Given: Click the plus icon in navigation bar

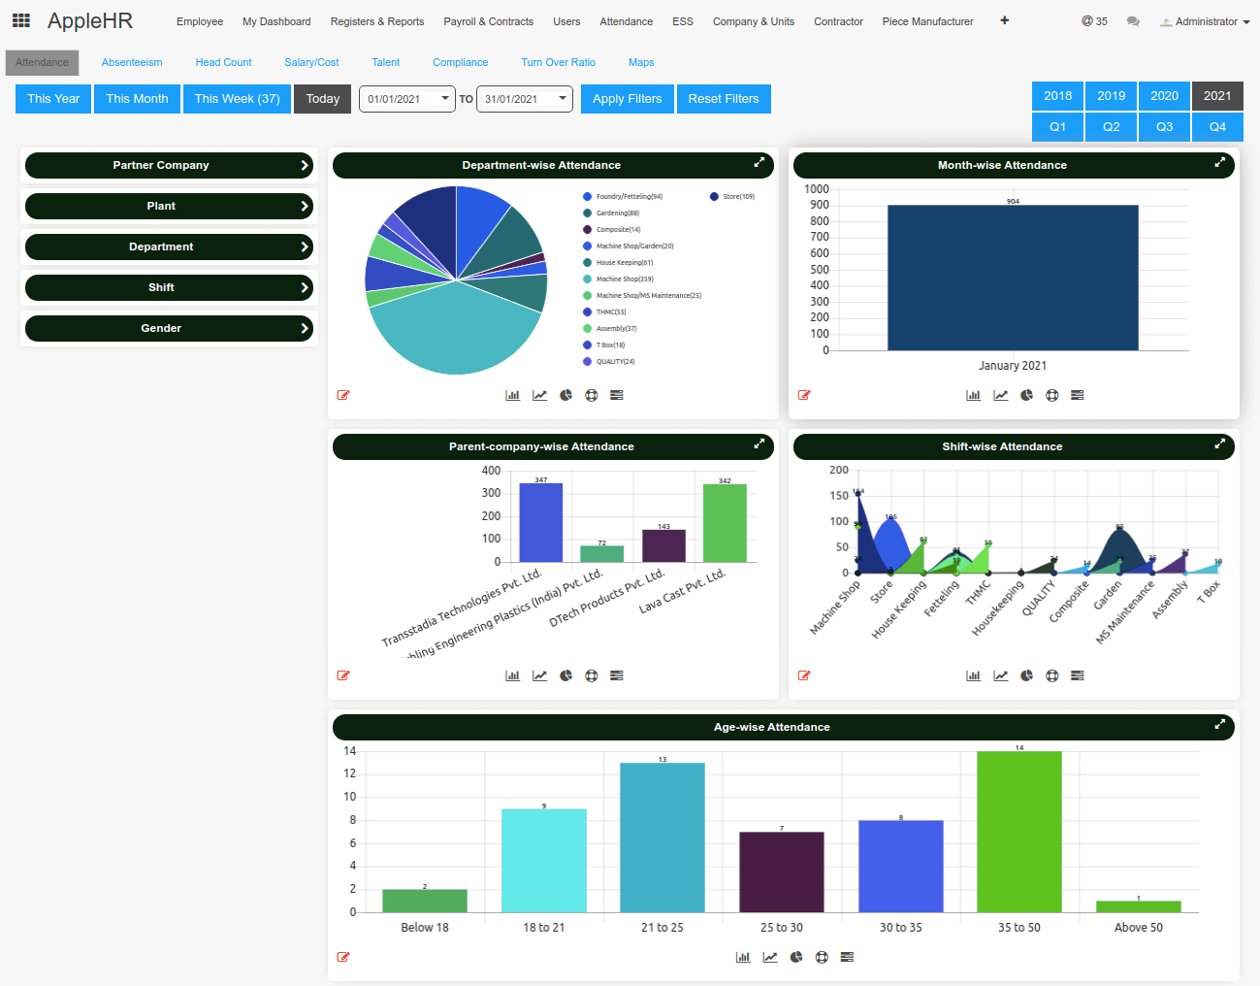Looking at the screenshot, I should [x=1004, y=20].
